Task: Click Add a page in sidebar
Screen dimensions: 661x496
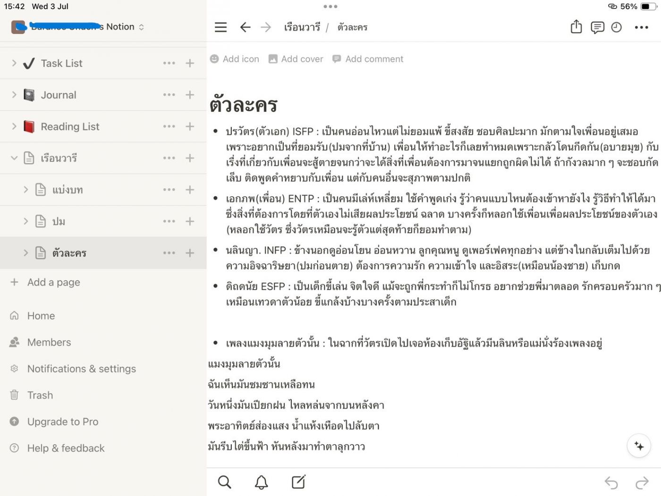Action: coord(53,282)
